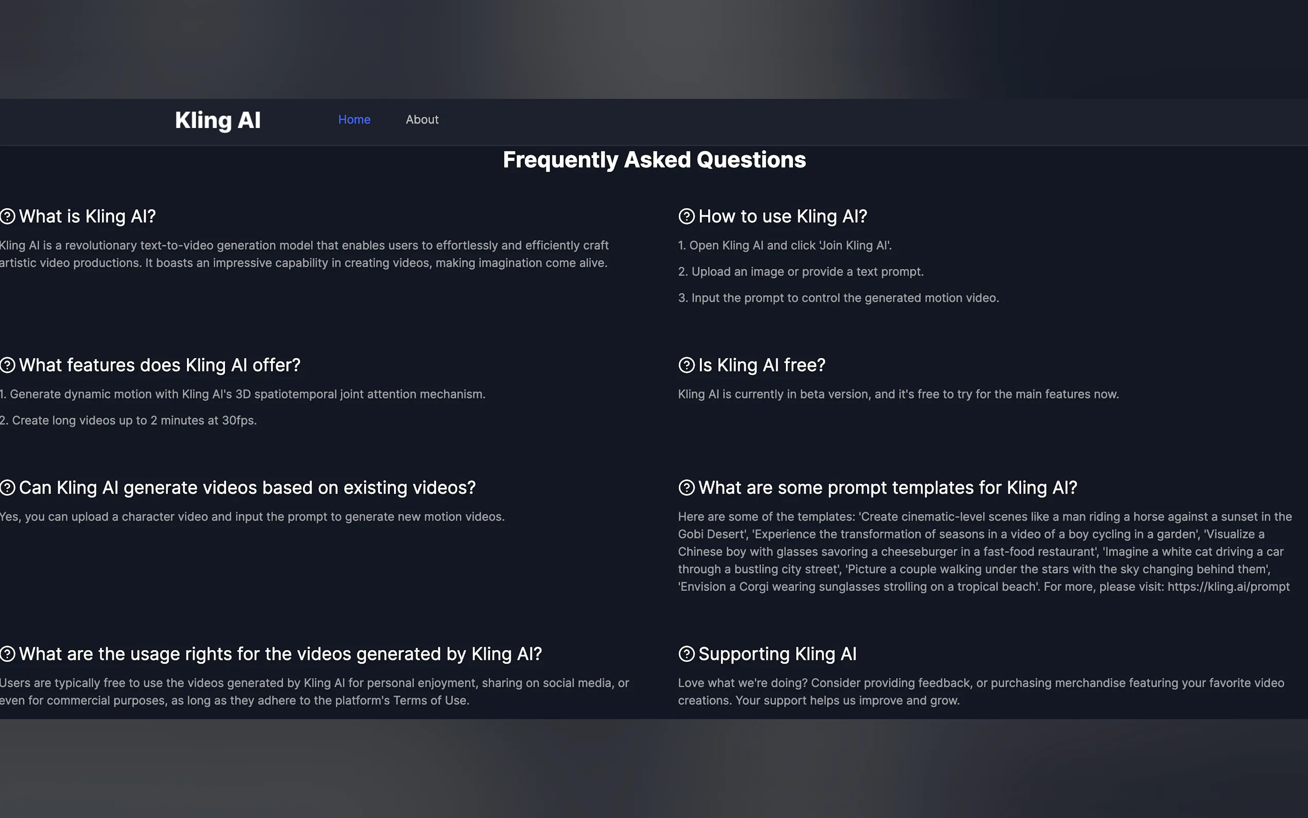The height and width of the screenshot is (818, 1308).
Task: Click the usage rights question heading
Action: click(x=280, y=654)
